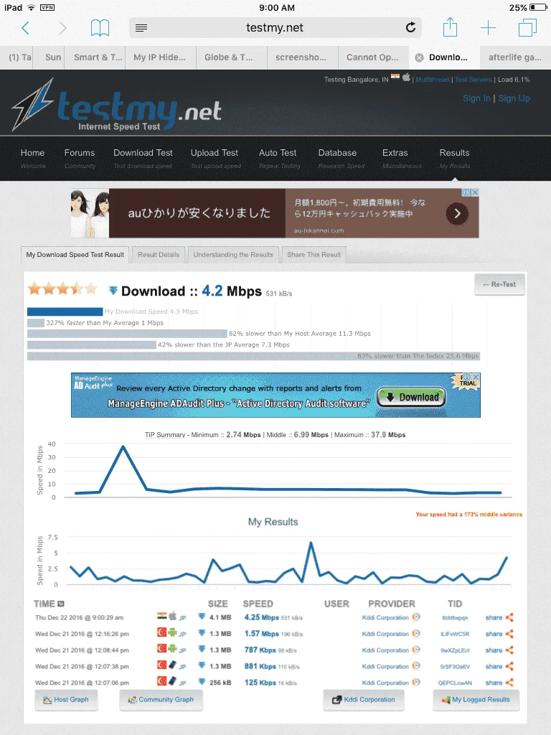Click Thu Dec 22 2016 @ 9:00:29 am
The image size is (551, 735).
(x=79, y=618)
